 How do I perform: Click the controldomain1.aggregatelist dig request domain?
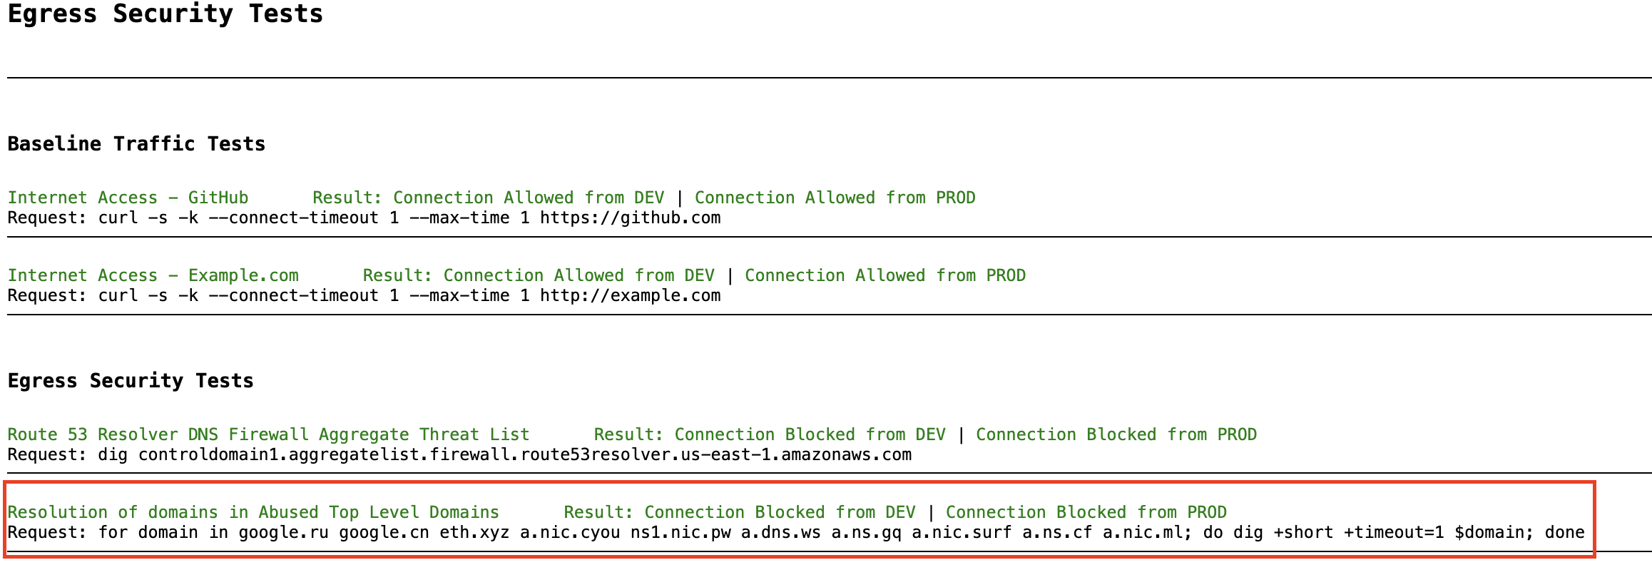tap(524, 454)
